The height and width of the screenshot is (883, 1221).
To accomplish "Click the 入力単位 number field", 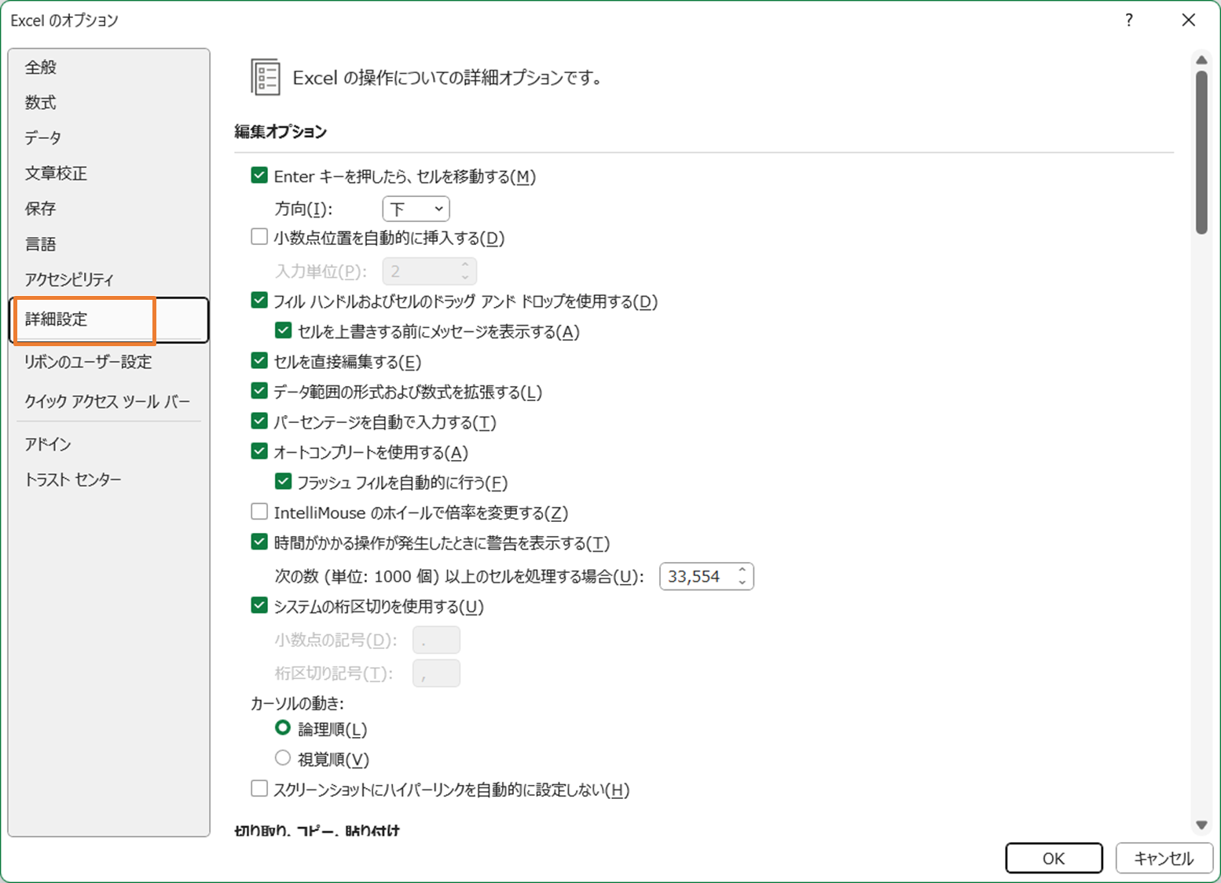I will click(429, 272).
